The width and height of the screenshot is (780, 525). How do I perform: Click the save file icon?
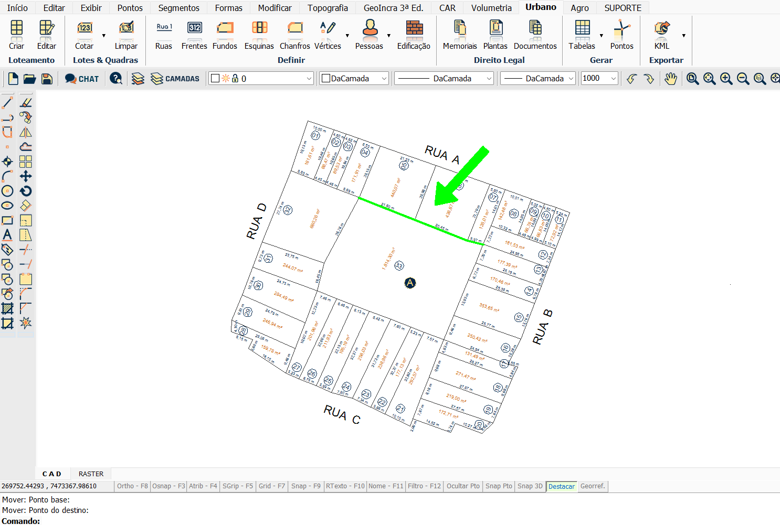[47, 79]
